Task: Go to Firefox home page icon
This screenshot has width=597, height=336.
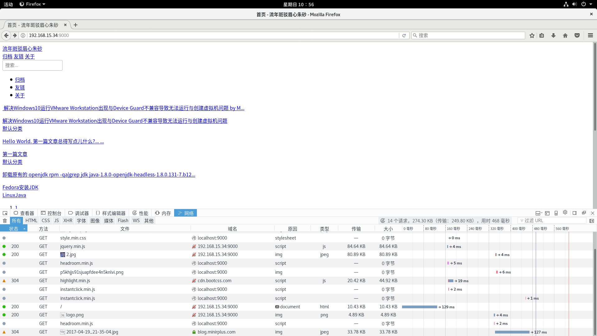Action: pyautogui.click(x=565, y=35)
